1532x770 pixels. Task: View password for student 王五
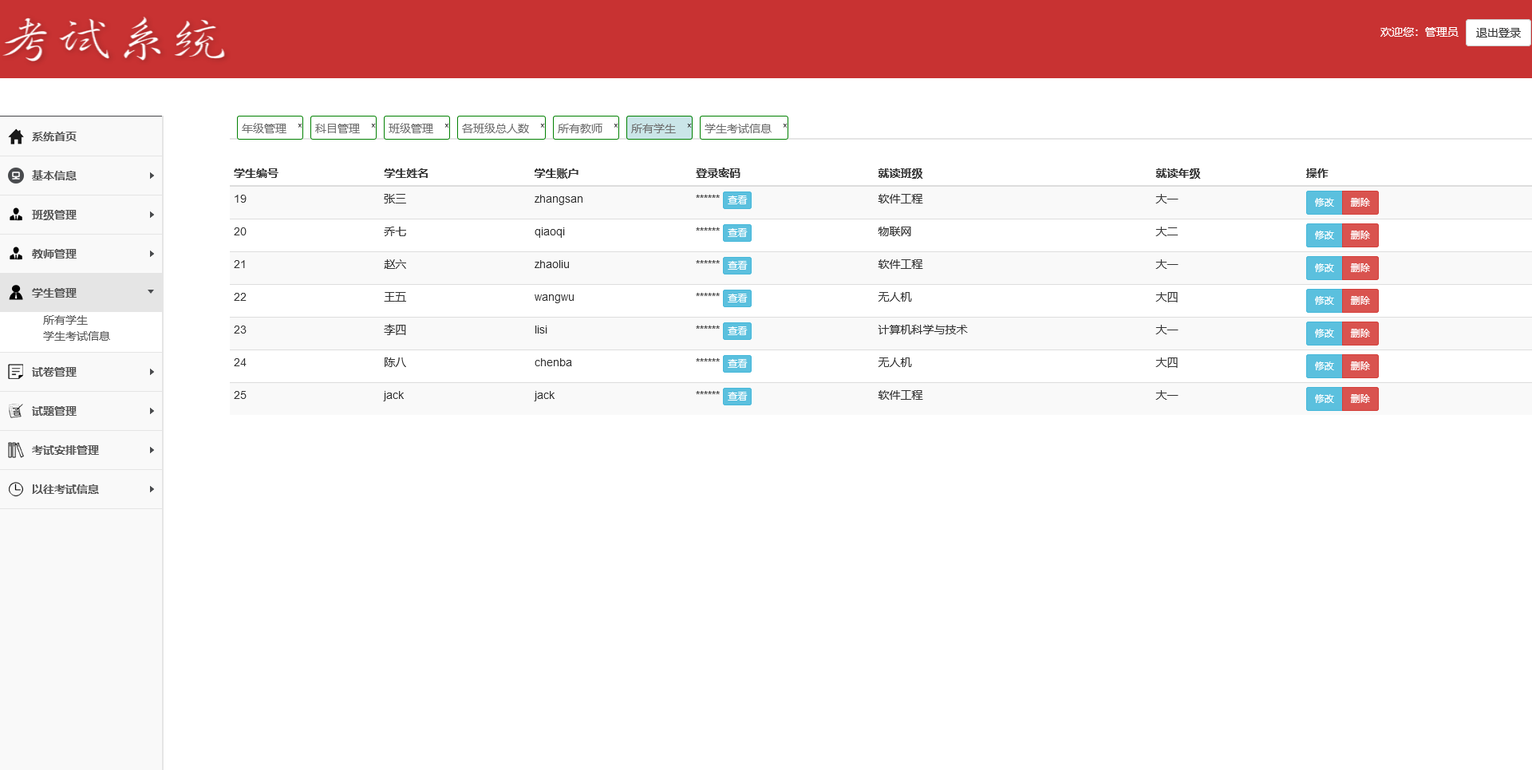point(737,298)
